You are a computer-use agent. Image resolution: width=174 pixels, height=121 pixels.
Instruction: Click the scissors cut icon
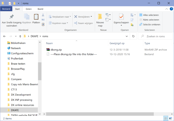click(x=43, y=15)
